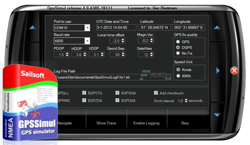This screenshot has width=250, height=145.
Task: Click the Geoid.Sep. value 50
Action: click(x=118, y=55)
